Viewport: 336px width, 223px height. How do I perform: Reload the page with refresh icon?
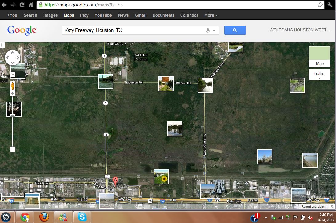click(x=22, y=5)
